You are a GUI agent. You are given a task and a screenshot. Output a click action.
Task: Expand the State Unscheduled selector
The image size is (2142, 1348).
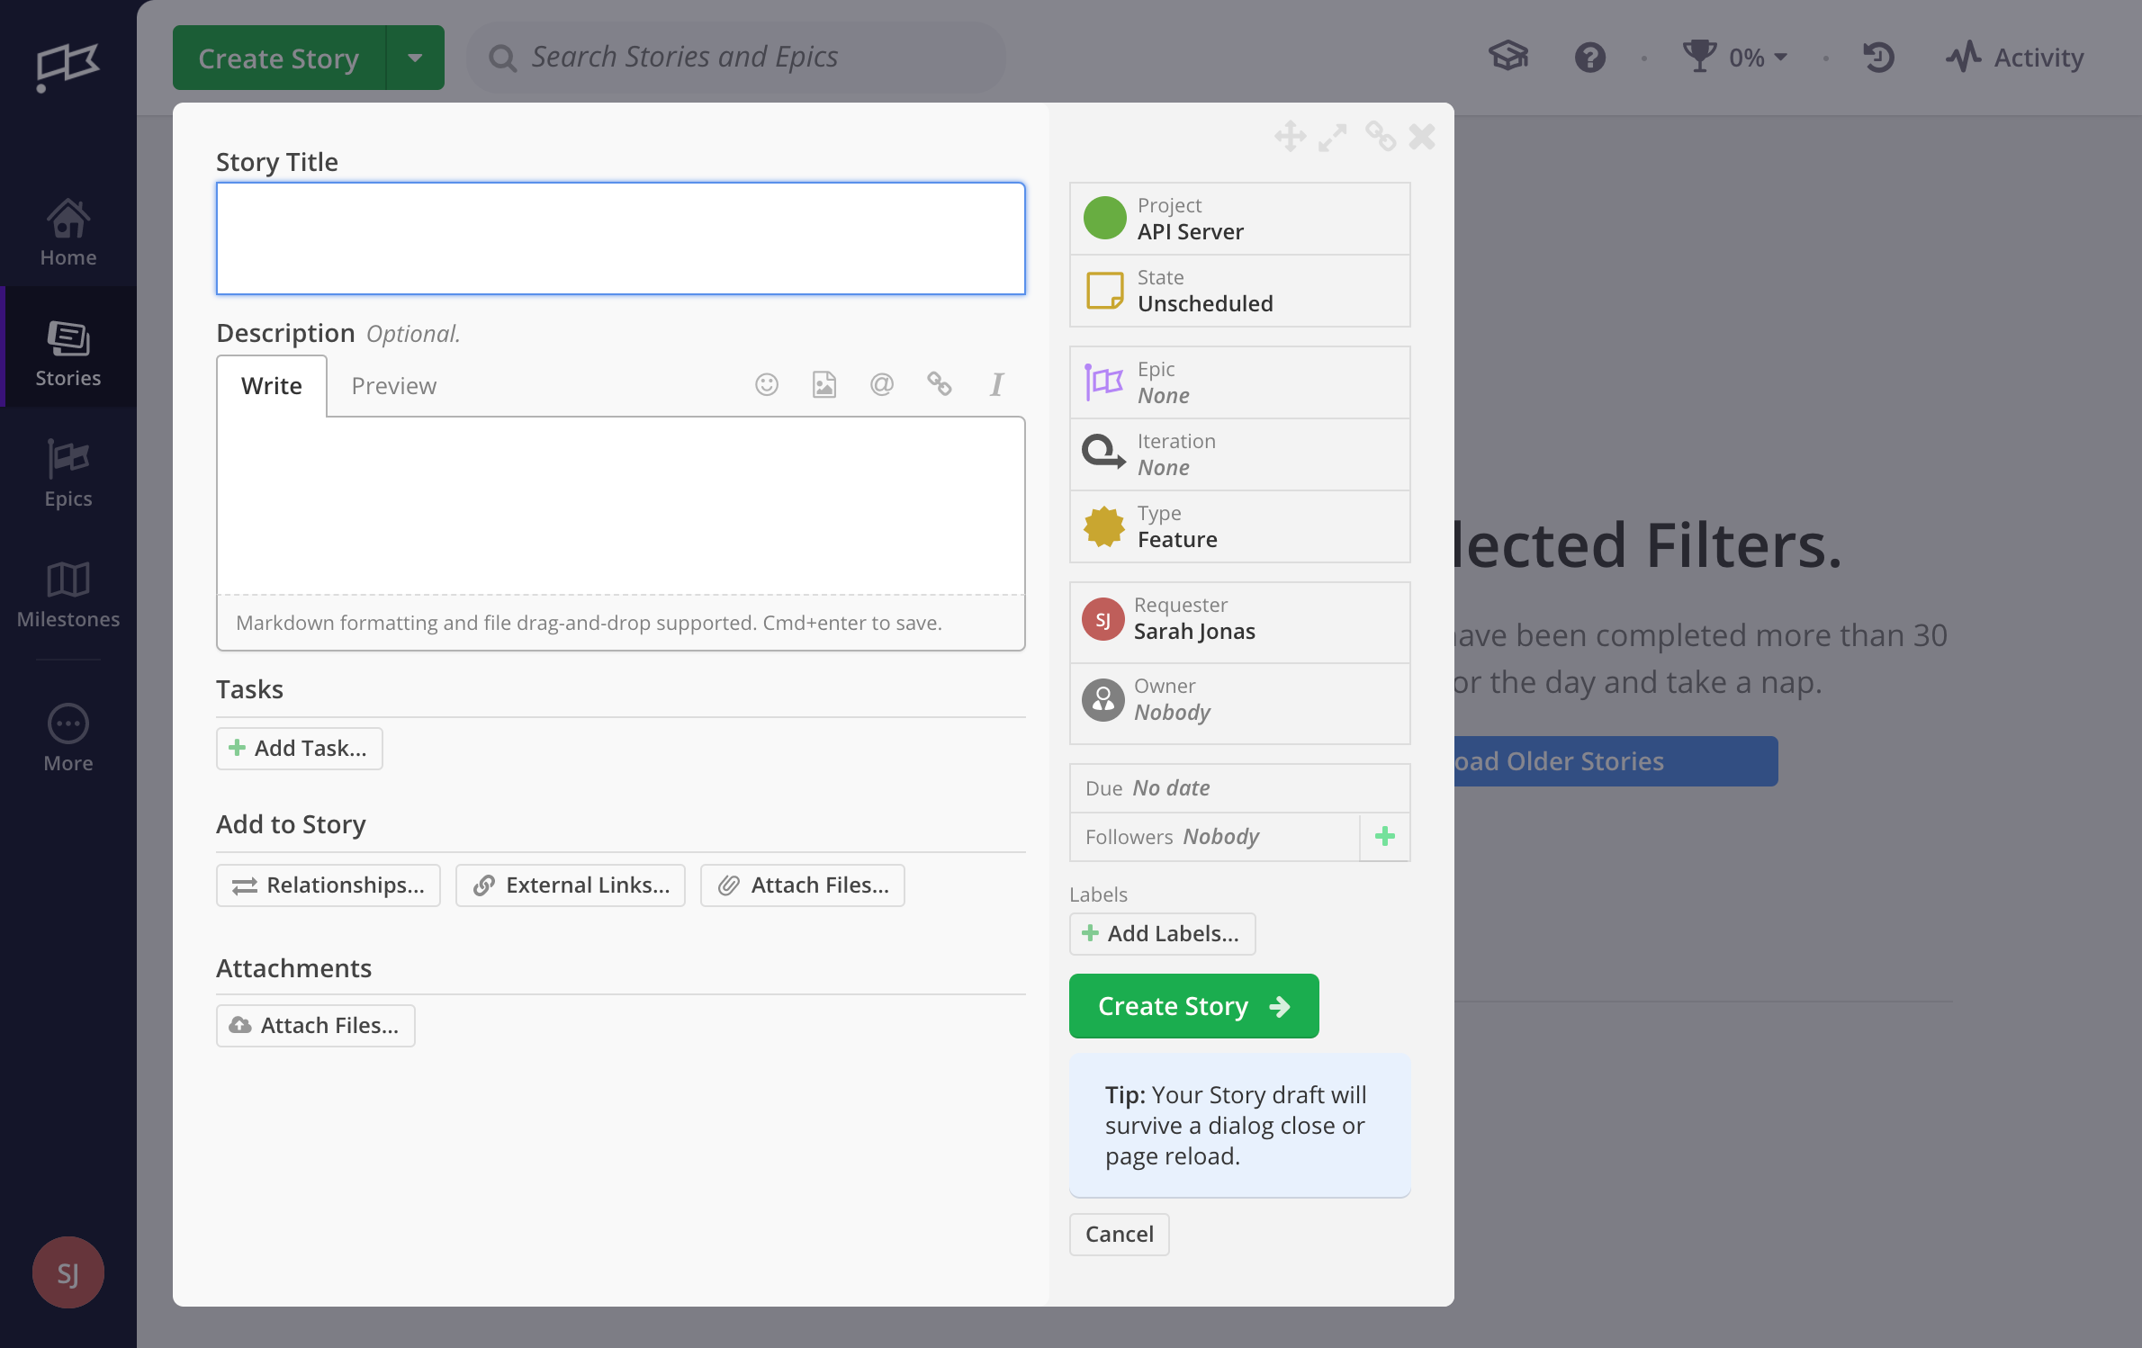pos(1239,291)
